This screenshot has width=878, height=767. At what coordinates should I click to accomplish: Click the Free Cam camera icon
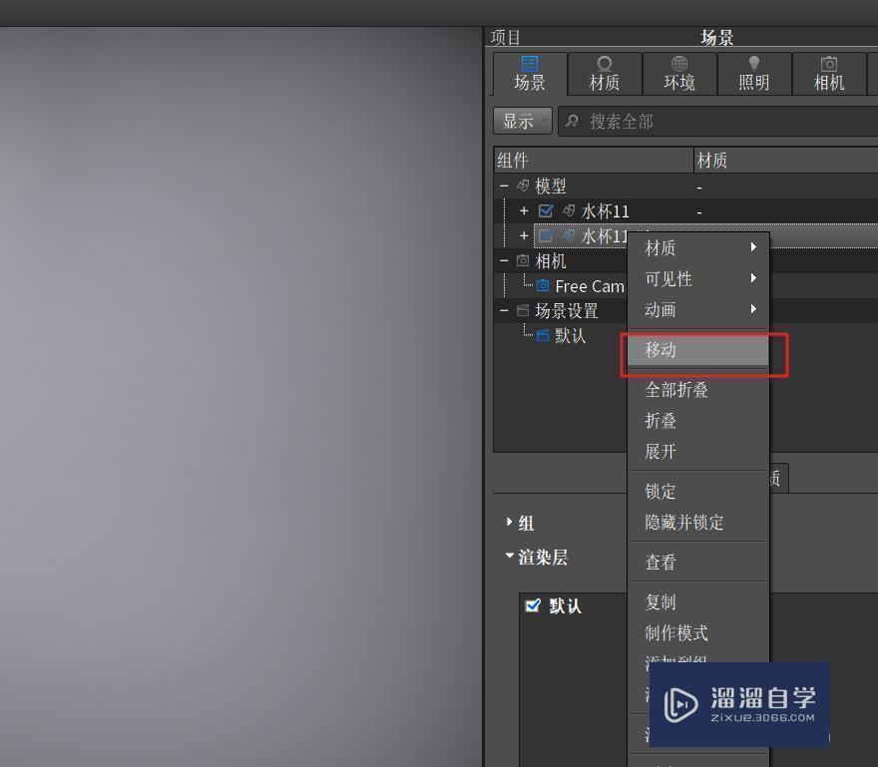(x=542, y=286)
